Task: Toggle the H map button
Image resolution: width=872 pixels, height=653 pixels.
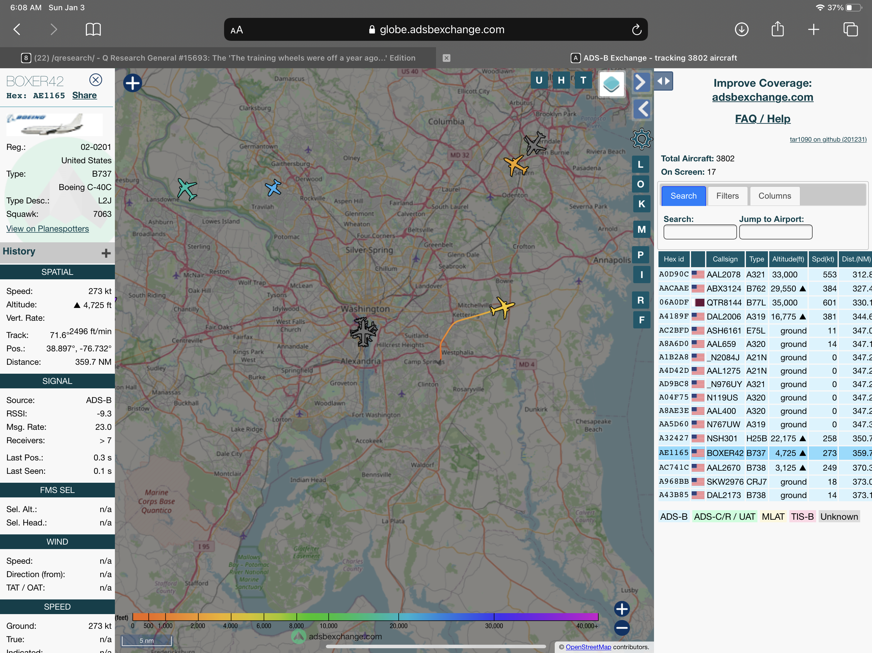Action: click(x=561, y=80)
